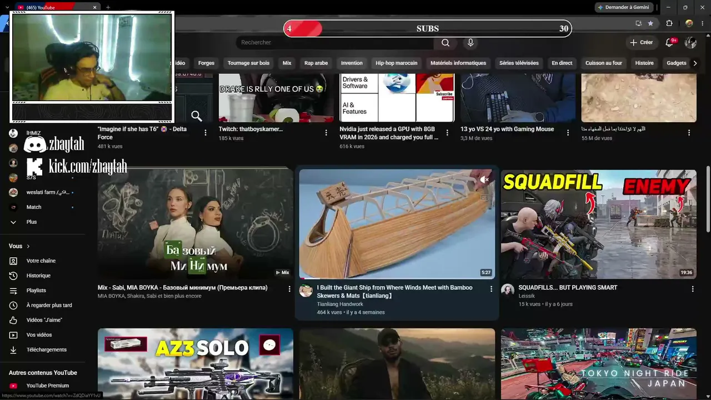Open options for the Delta Force video
711x400 pixels.
(x=206, y=133)
